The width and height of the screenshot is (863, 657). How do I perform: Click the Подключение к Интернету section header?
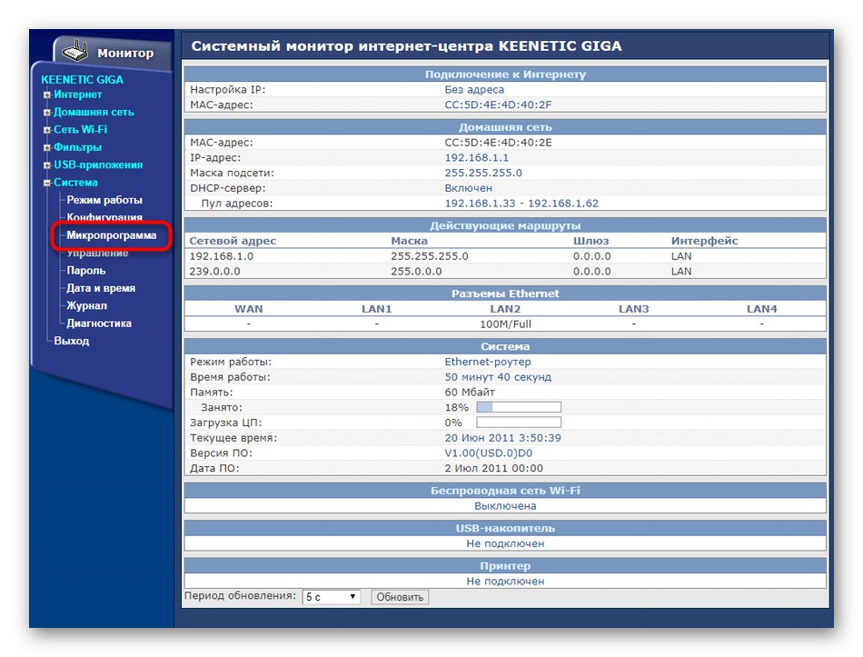(505, 75)
